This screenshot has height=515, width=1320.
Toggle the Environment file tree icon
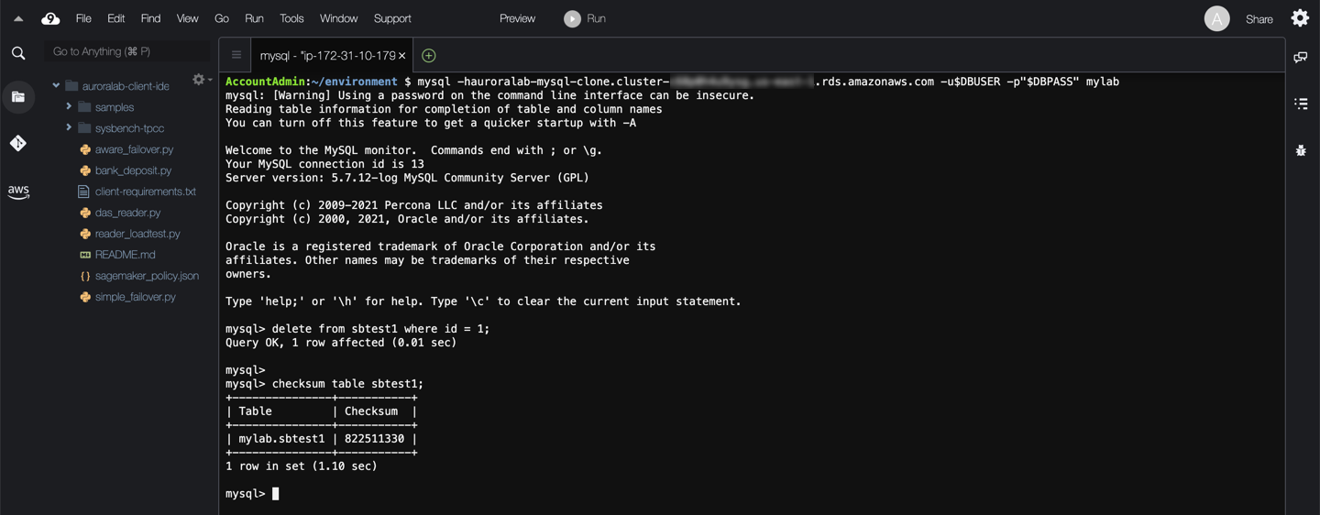click(18, 96)
